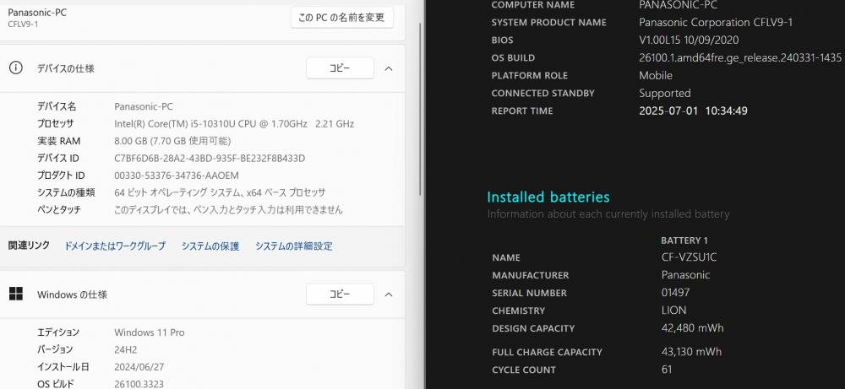Click the この PC の名前を変更 button
This screenshot has height=389, width=845.
tap(341, 17)
